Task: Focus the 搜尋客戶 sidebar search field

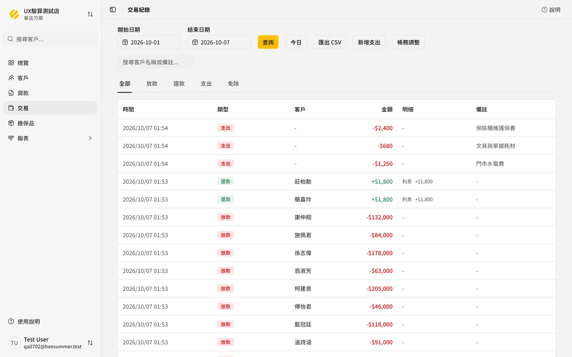Action: point(51,39)
